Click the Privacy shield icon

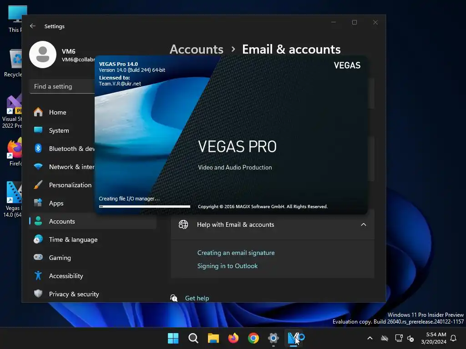coord(38,294)
